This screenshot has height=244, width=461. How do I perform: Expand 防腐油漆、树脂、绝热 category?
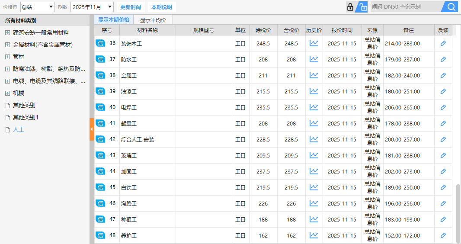point(8,69)
